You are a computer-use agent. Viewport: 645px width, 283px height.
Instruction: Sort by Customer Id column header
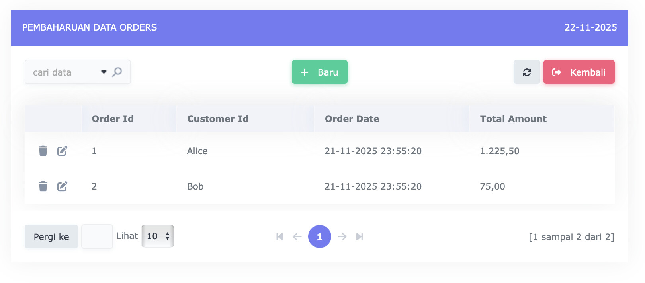pyautogui.click(x=218, y=119)
